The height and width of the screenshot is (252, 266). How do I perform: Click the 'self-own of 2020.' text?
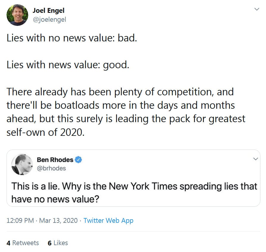pyautogui.click(x=46, y=132)
